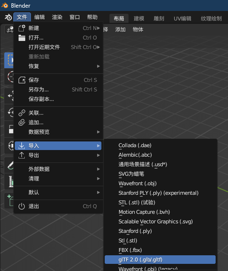
Task: Import glTF 2.0 (.glb/.gltf) file
Action: coord(160,260)
